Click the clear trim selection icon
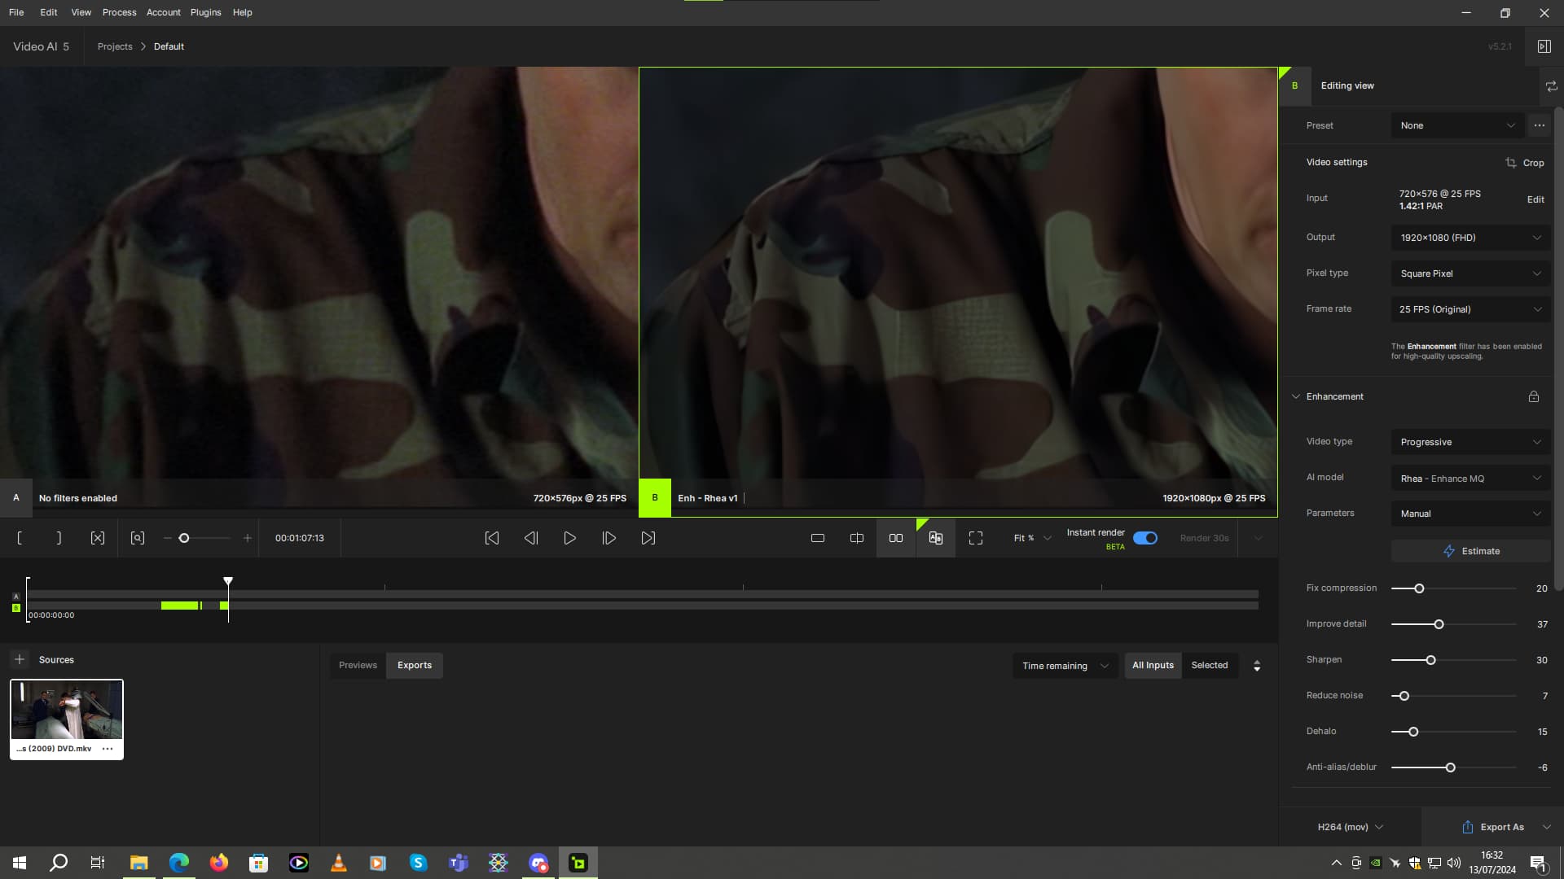This screenshot has width=1564, height=879. pos(98,538)
